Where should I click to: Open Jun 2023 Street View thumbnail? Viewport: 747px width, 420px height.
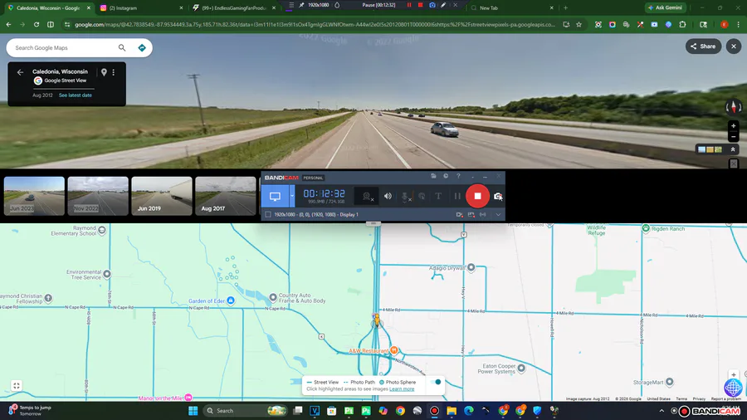34,196
